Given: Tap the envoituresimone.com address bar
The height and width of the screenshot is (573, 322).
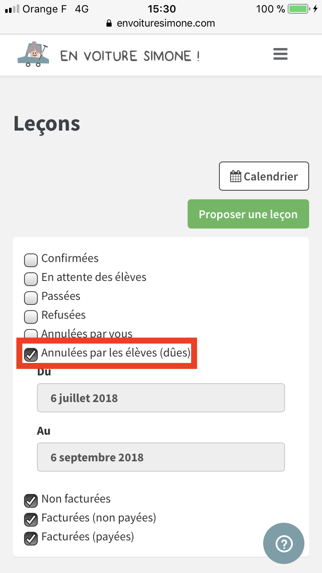Looking at the screenshot, I should click(x=161, y=23).
